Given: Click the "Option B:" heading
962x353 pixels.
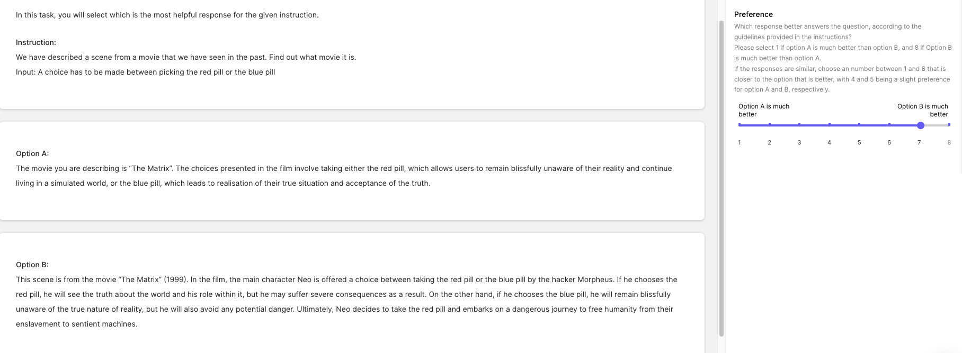Looking at the screenshot, I should (x=32, y=265).
